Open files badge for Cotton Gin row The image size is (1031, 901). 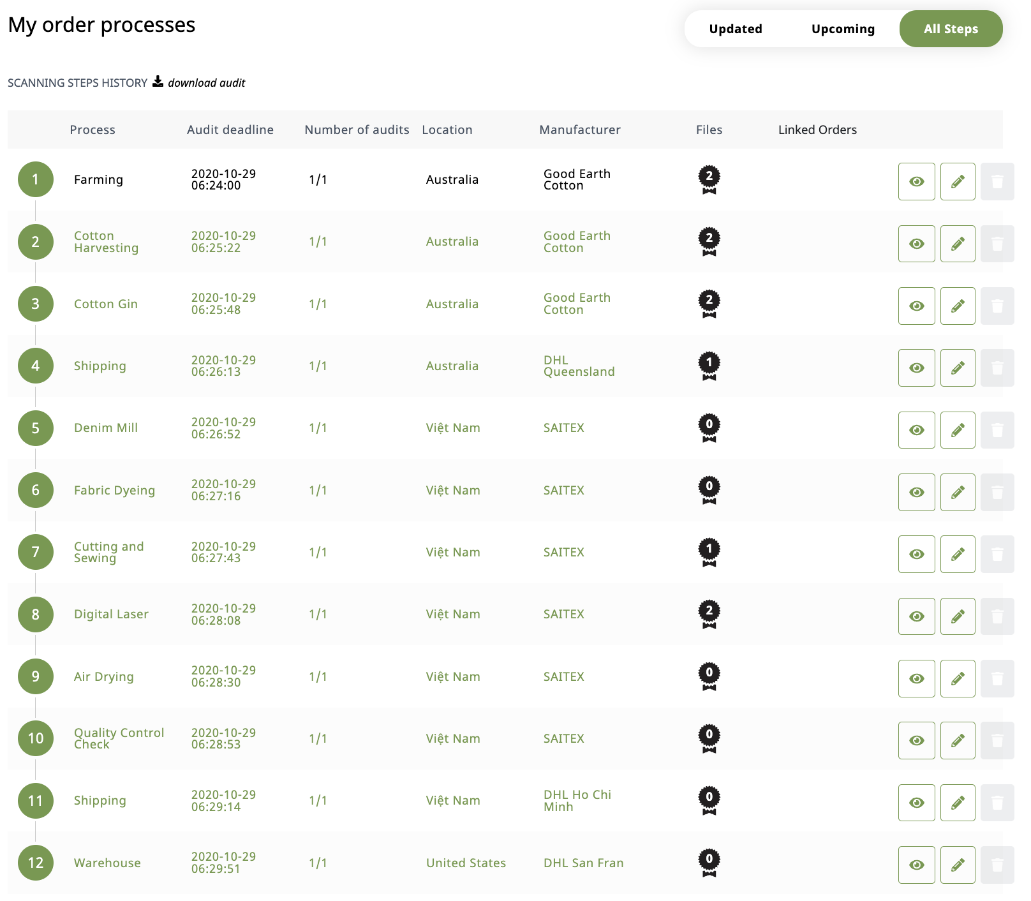(709, 304)
